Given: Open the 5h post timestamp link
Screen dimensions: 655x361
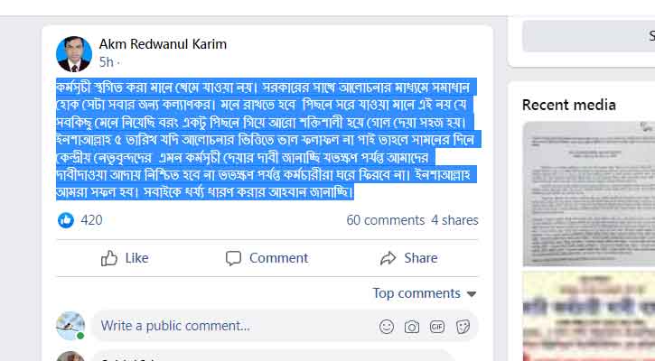Looking at the screenshot, I should click(106, 62).
